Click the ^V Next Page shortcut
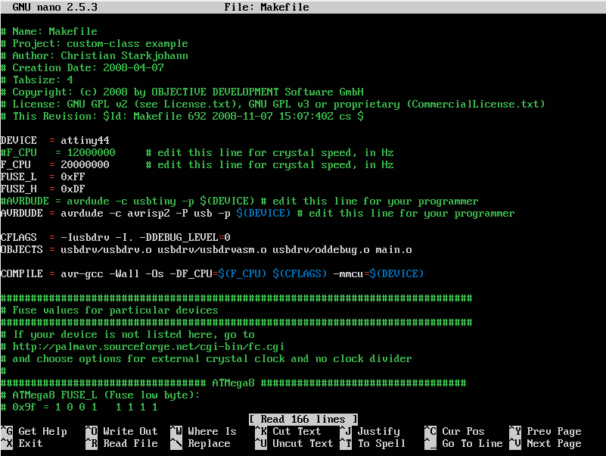 (x=545, y=444)
